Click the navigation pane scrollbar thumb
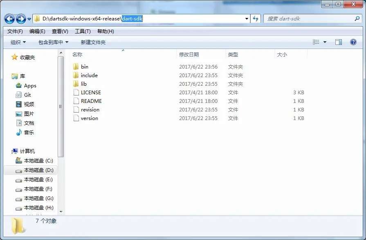Viewport: 366px width, 240px height. pyautogui.click(x=61, y=107)
